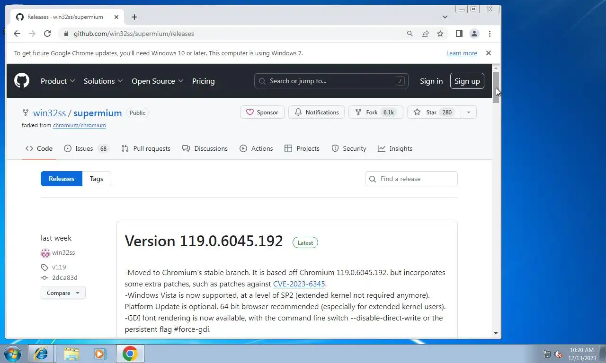Open the Insights tab
This screenshot has height=363, width=606.
pos(395,148)
